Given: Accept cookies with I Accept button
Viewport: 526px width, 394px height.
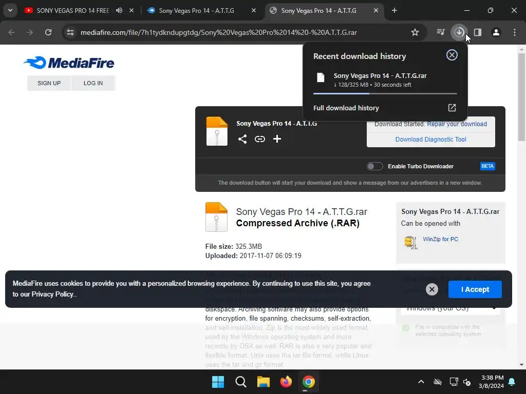Looking at the screenshot, I should pyautogui.click(x=475, y=289).
